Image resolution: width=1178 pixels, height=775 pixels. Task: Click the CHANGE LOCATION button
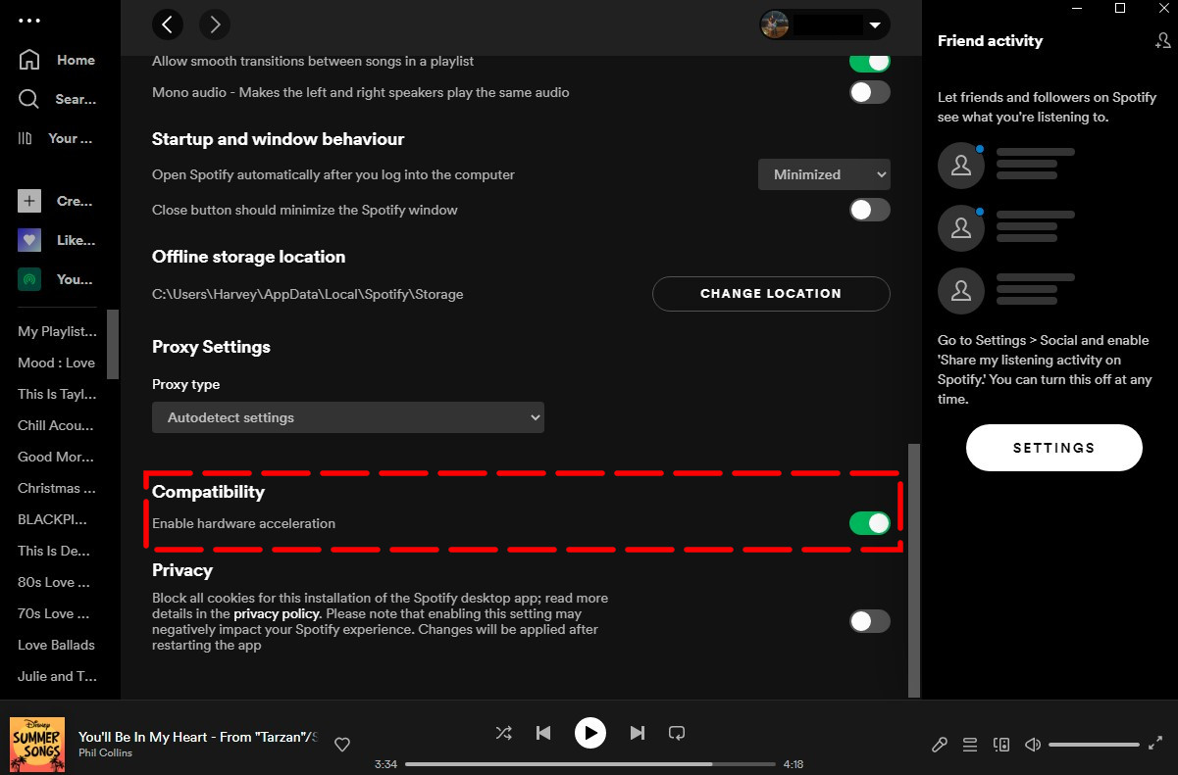[771, 293]
